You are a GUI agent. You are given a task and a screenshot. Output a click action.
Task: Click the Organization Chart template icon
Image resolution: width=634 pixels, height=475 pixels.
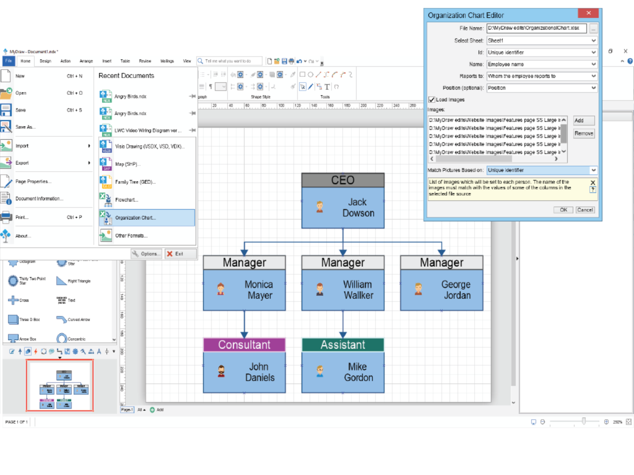[104, 217]
